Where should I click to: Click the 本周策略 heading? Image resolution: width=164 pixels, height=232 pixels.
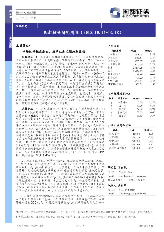(23, 46)
